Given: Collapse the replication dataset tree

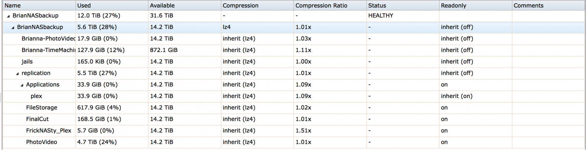Looking at the screenshot, I should coord(17,74).
